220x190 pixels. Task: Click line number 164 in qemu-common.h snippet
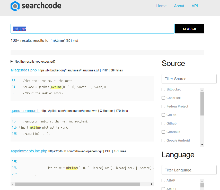pyautogui.click(x=14, y=121)
